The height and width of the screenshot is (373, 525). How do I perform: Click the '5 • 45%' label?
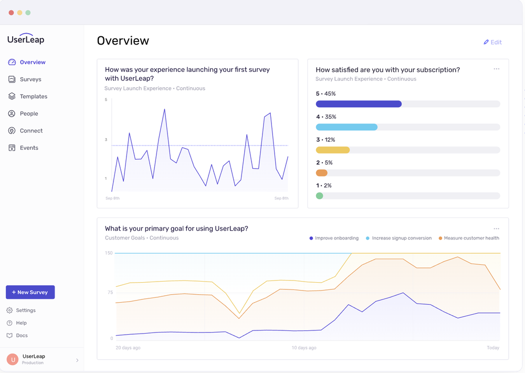[325, 94]
